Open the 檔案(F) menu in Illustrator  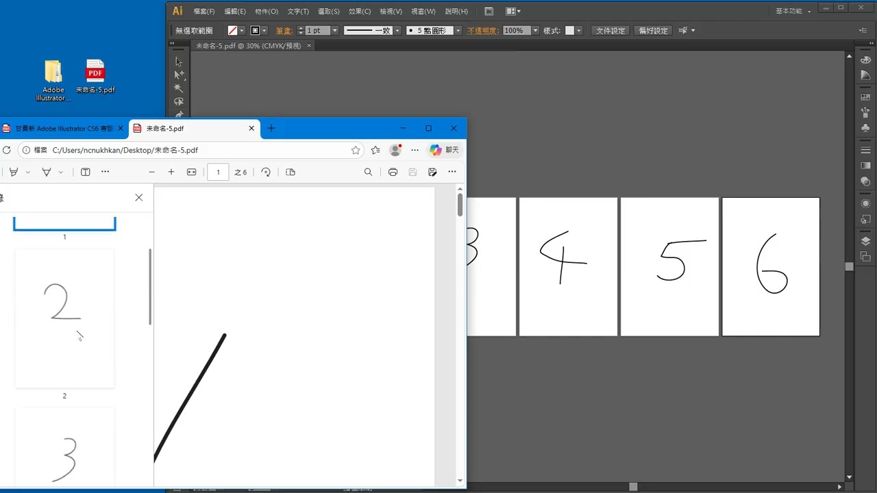204,11
